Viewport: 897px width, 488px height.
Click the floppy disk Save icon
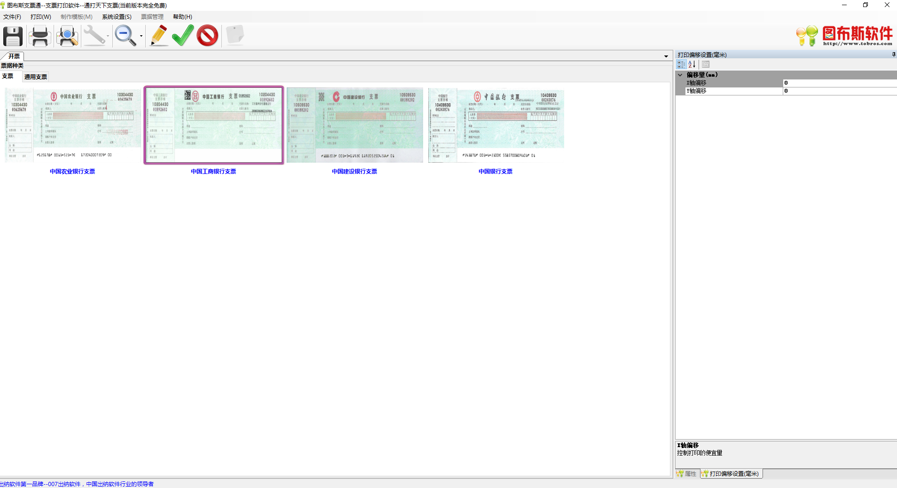[x=13, y=36]
